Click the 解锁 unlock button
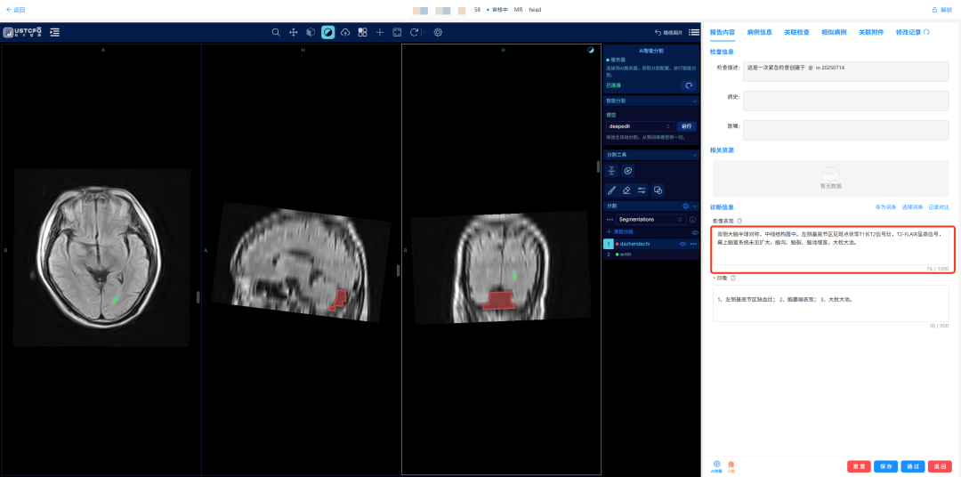Viewport: 961px width, 477px height. click(x=942, y=10)
